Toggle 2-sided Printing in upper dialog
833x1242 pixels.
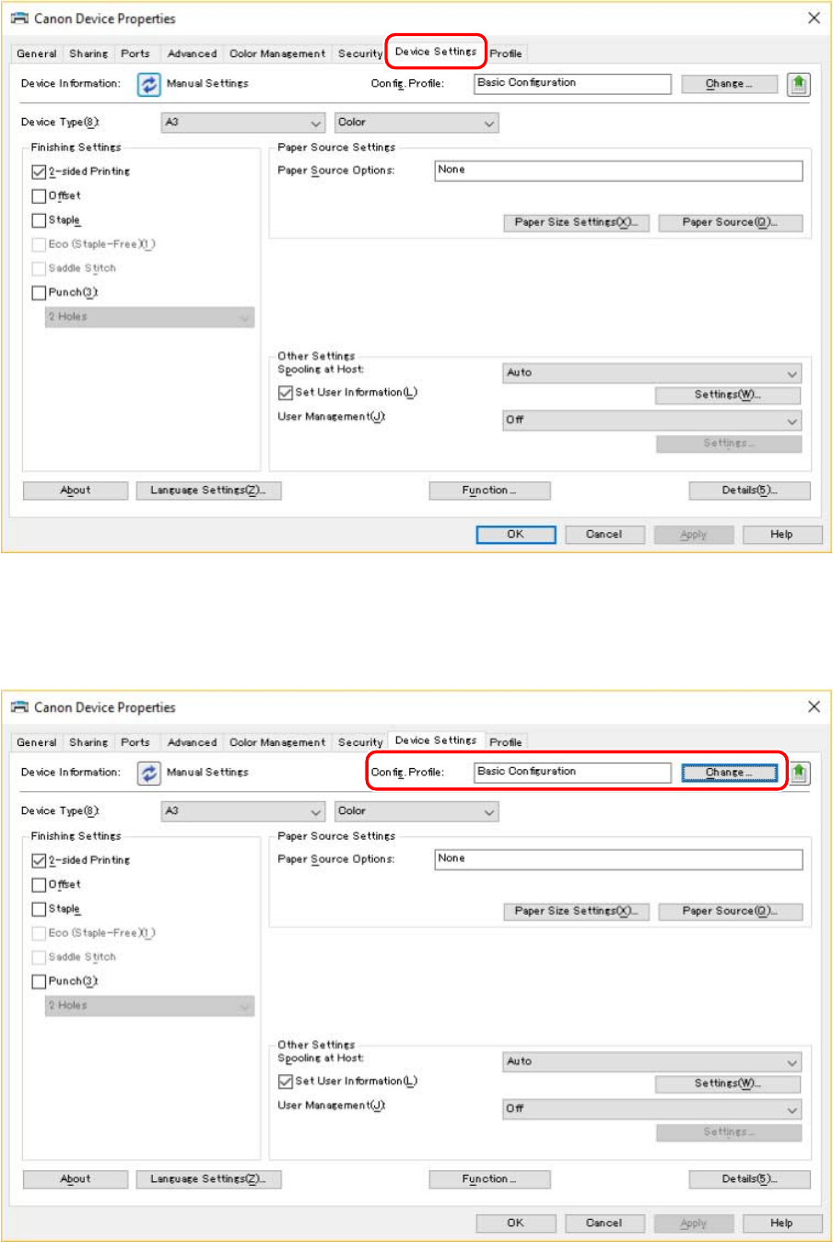point(39,172)
